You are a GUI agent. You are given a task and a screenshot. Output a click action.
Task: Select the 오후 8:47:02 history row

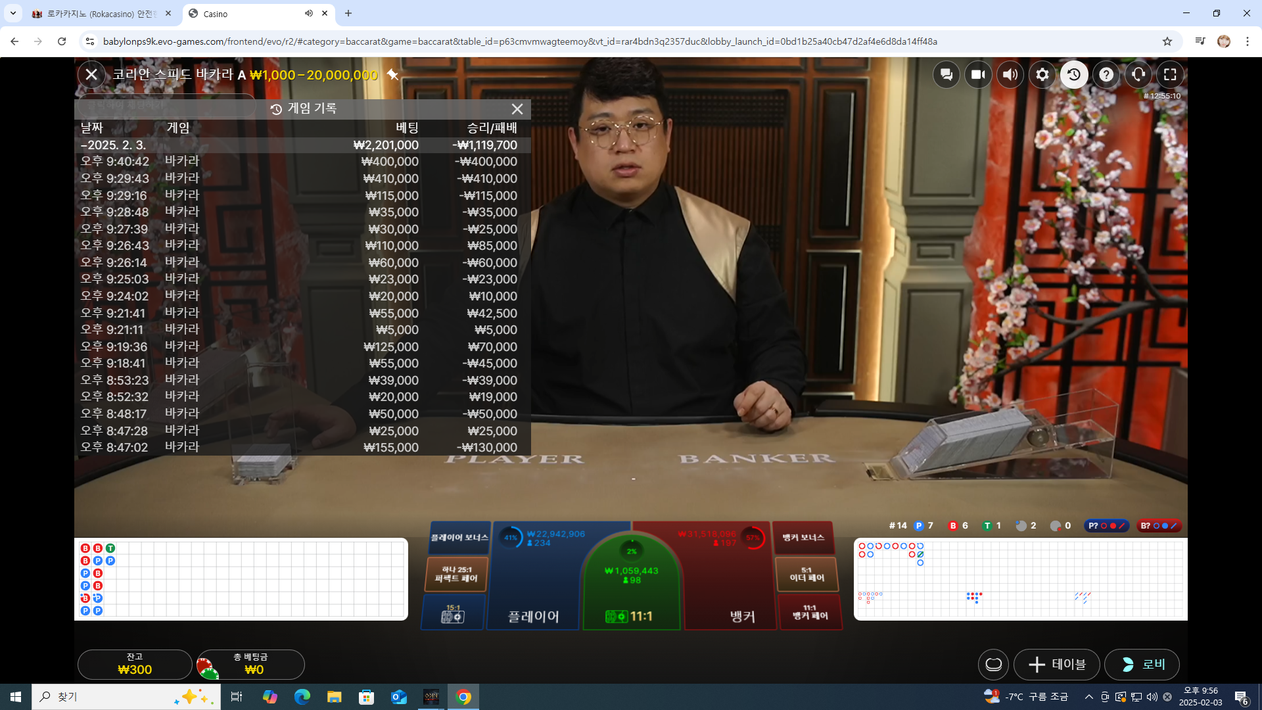click(x=302, y=448)
